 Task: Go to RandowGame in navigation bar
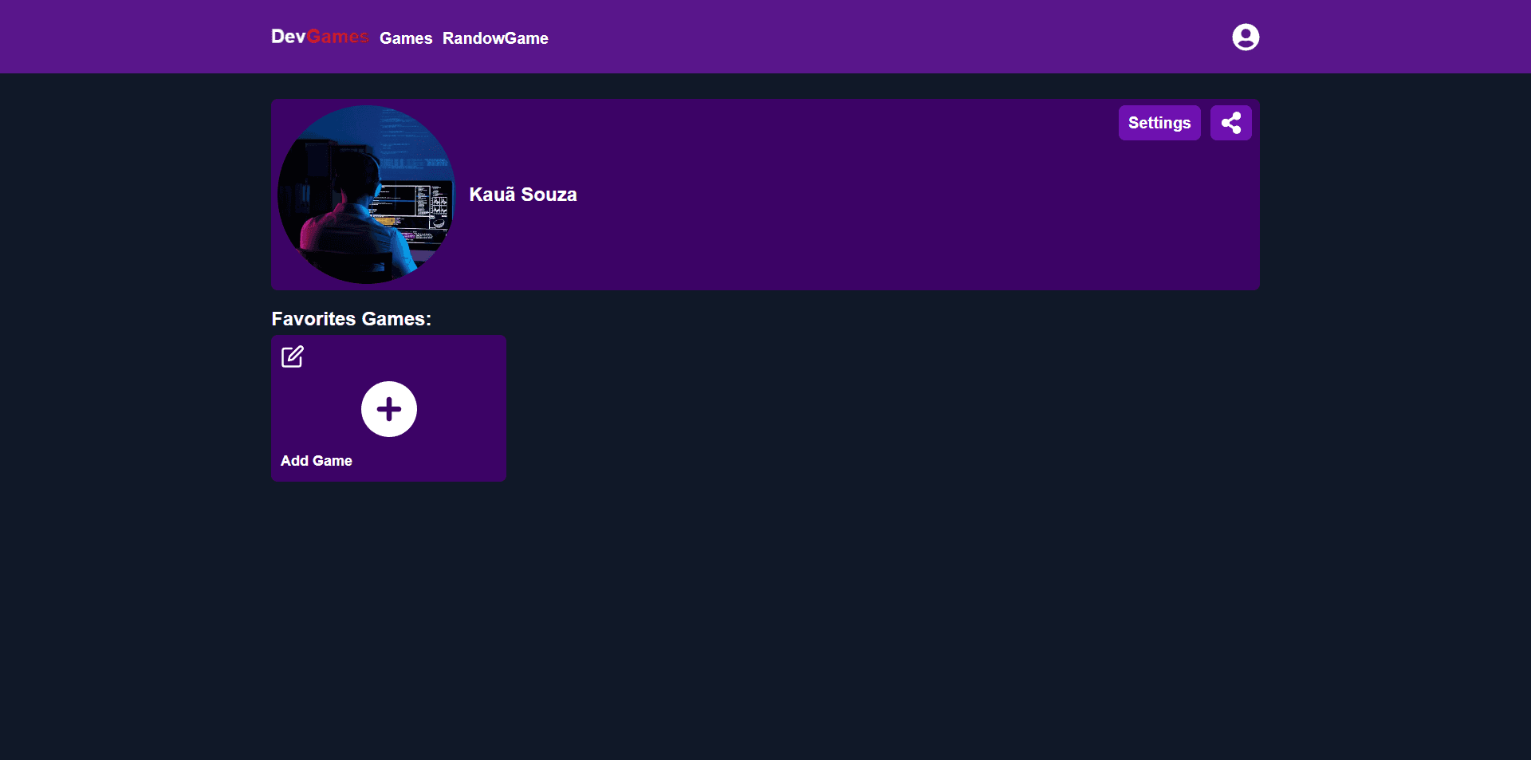click(494, 38)
